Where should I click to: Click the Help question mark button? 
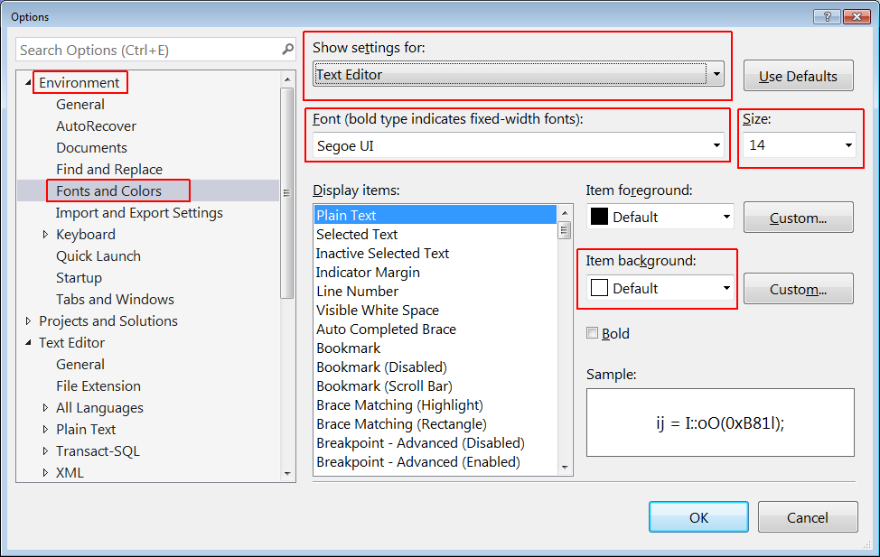(826, 16)
